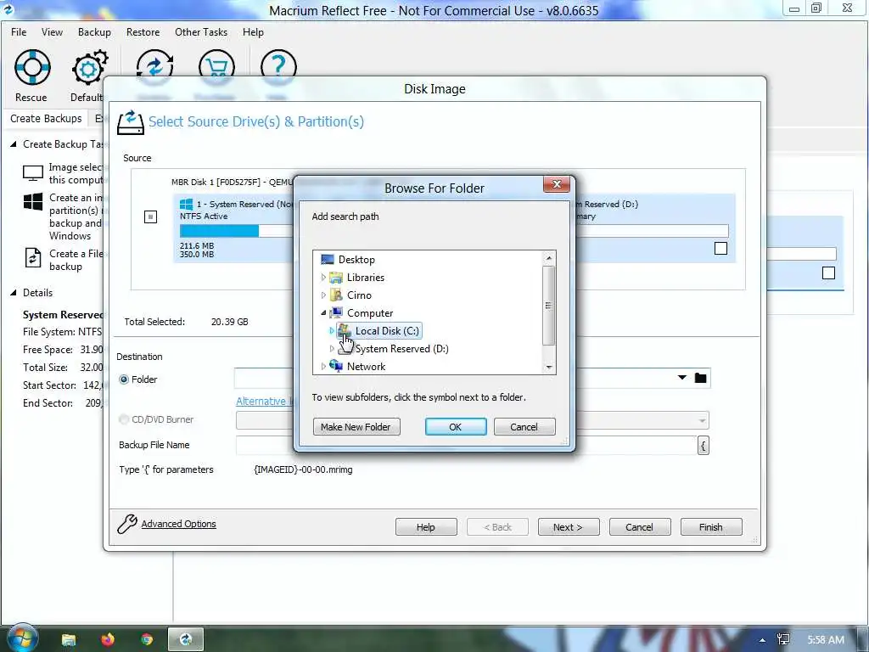
Task: Launch Firefox from the taskbar
Action: [108, 639]
